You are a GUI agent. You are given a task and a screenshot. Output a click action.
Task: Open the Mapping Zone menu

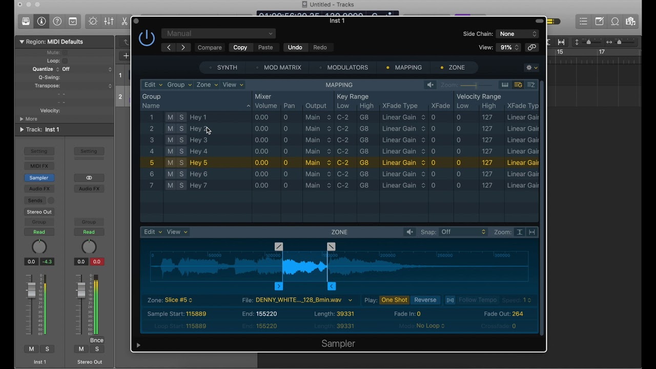coord(207,85)
